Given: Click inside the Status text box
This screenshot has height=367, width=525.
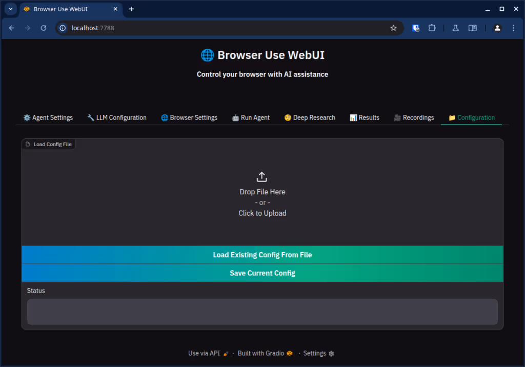Looking at the screenshot, I should coord(262,312).
